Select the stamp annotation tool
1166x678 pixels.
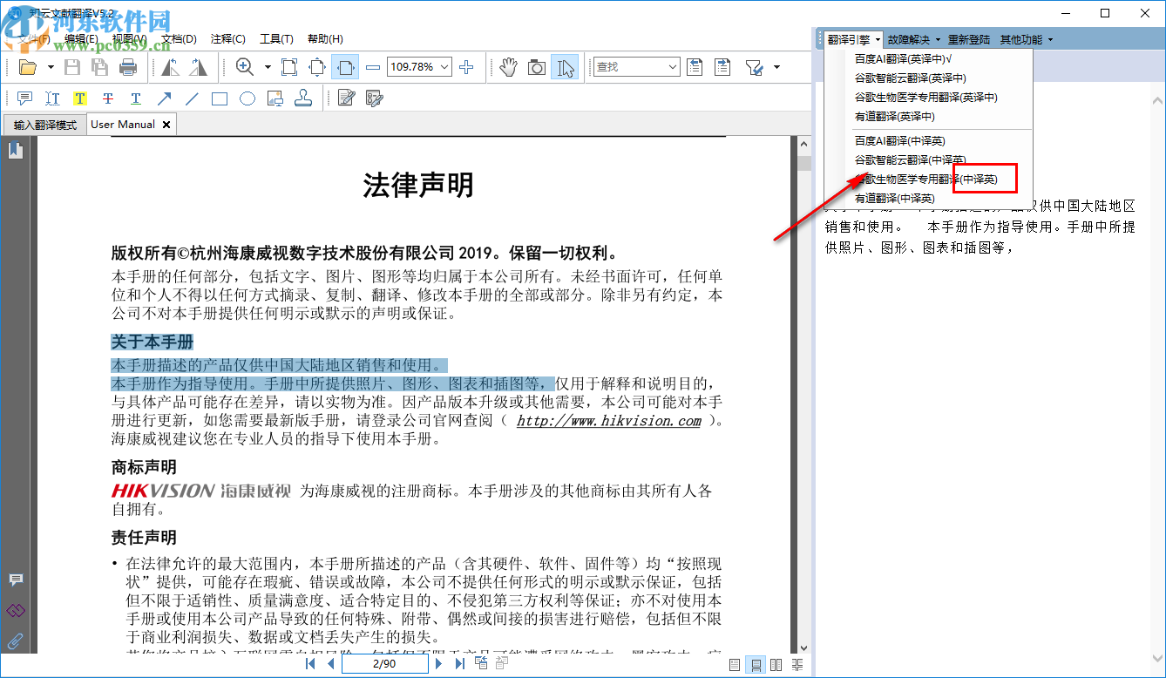pos(303,98)
